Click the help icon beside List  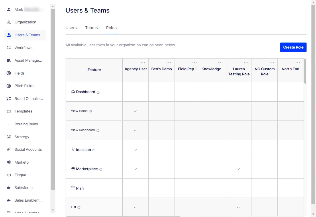[79, 208]
